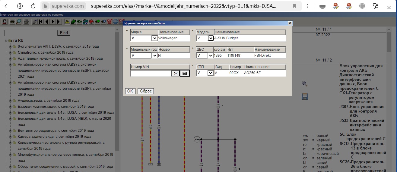This screenshot has width=397, height=172.
Task: Open the red PDF document icon
Action: pyautogui.click(x=110, y=22)
